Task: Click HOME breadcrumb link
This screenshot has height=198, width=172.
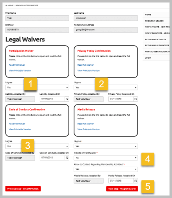Action: coord(11,5)
